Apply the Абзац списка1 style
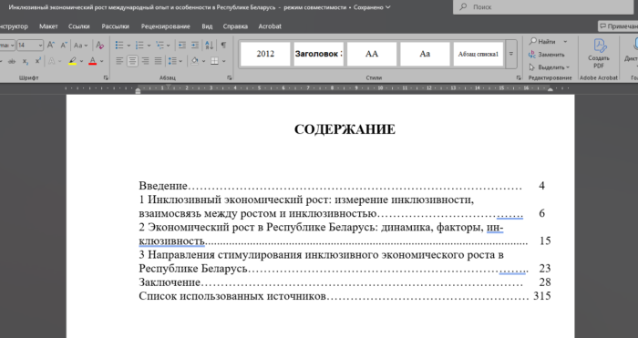 point(478,54)
